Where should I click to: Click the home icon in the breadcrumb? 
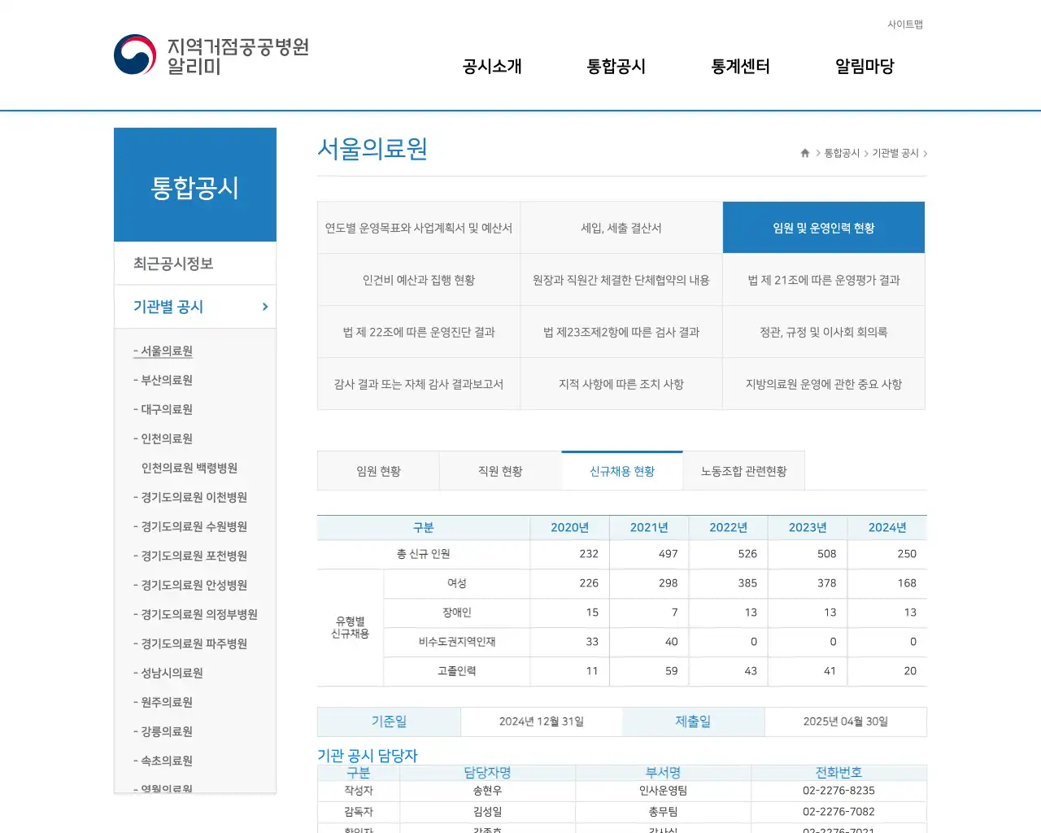(804, 152)
